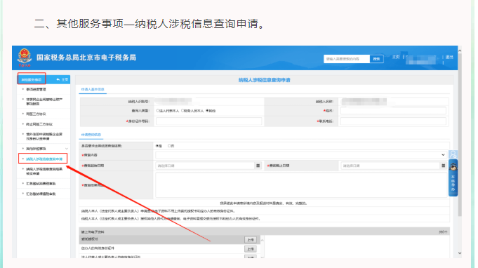Click the floating user profile icon
478x268 pixels.
coord(453,154)
